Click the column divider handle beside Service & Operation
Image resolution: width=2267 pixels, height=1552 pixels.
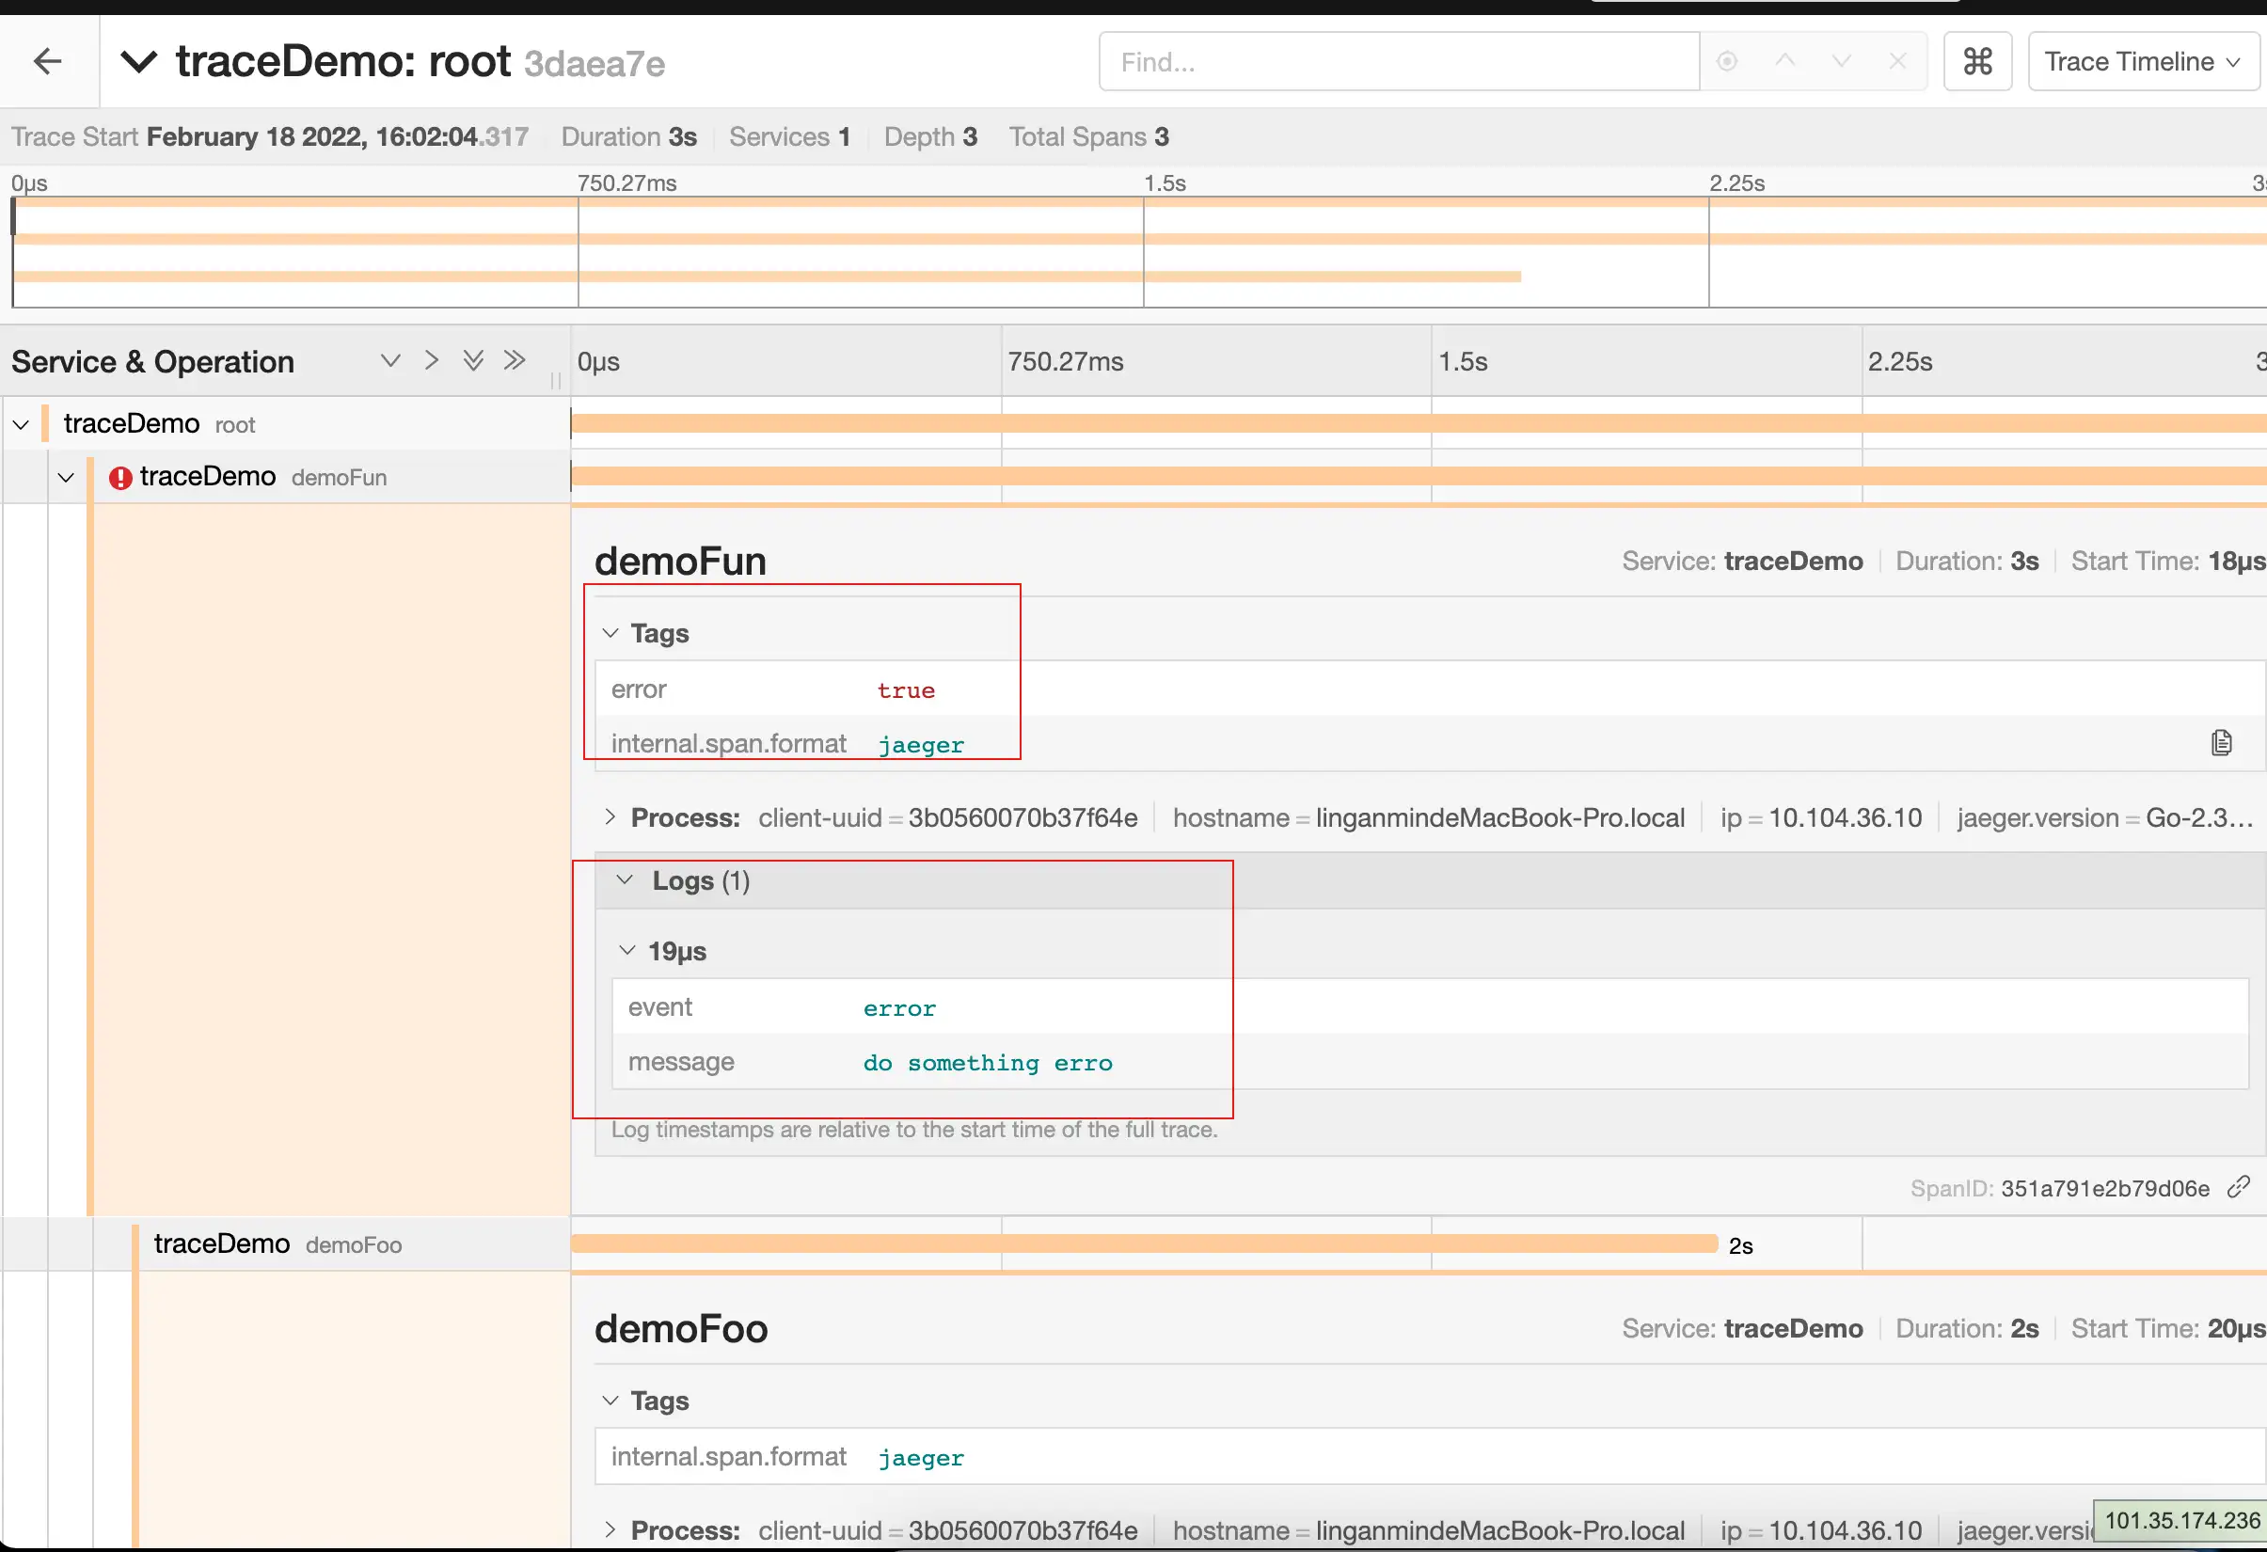click(555, 380)
